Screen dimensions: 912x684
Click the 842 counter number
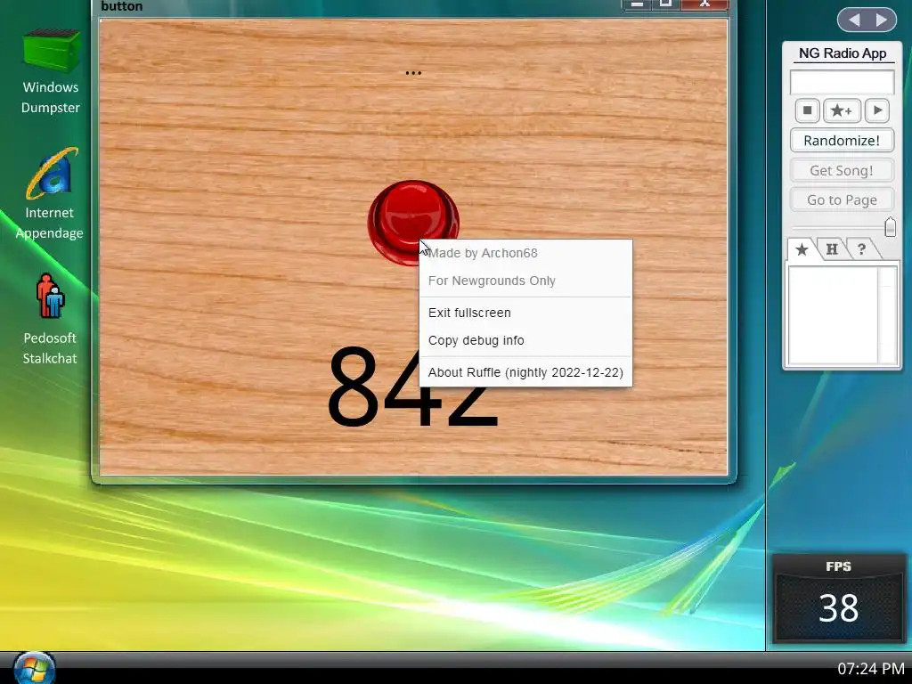click(412, 387)
